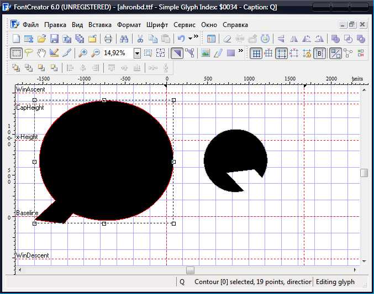Open the Шрифт menu
The height and width of the screenshot is (294, 374).
[x=157, y=25]
